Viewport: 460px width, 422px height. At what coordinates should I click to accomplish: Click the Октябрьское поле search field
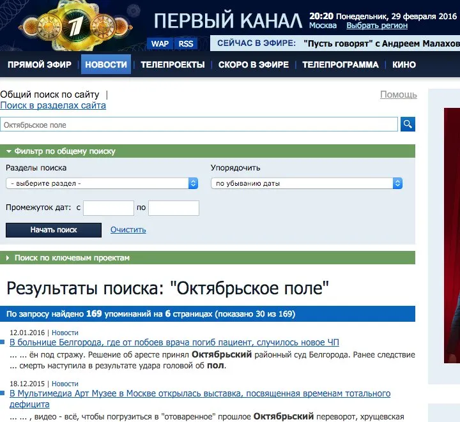click(199, 124)
